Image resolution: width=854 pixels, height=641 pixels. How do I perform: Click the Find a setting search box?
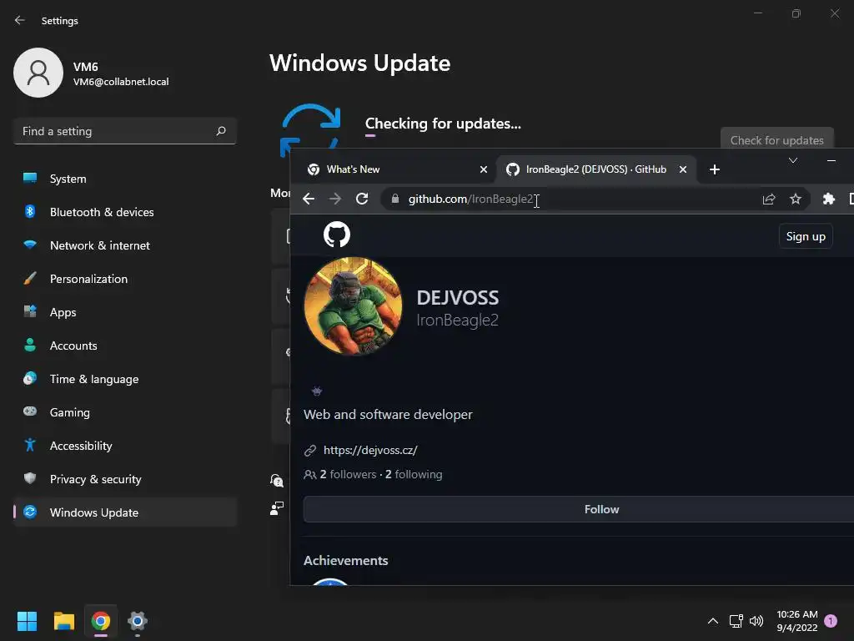pyautogui.click(x=125, y=131)
